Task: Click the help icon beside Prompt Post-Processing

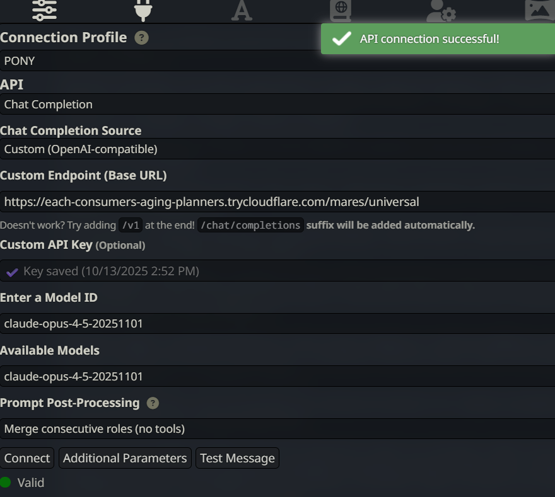Action: tap(153, 403)
